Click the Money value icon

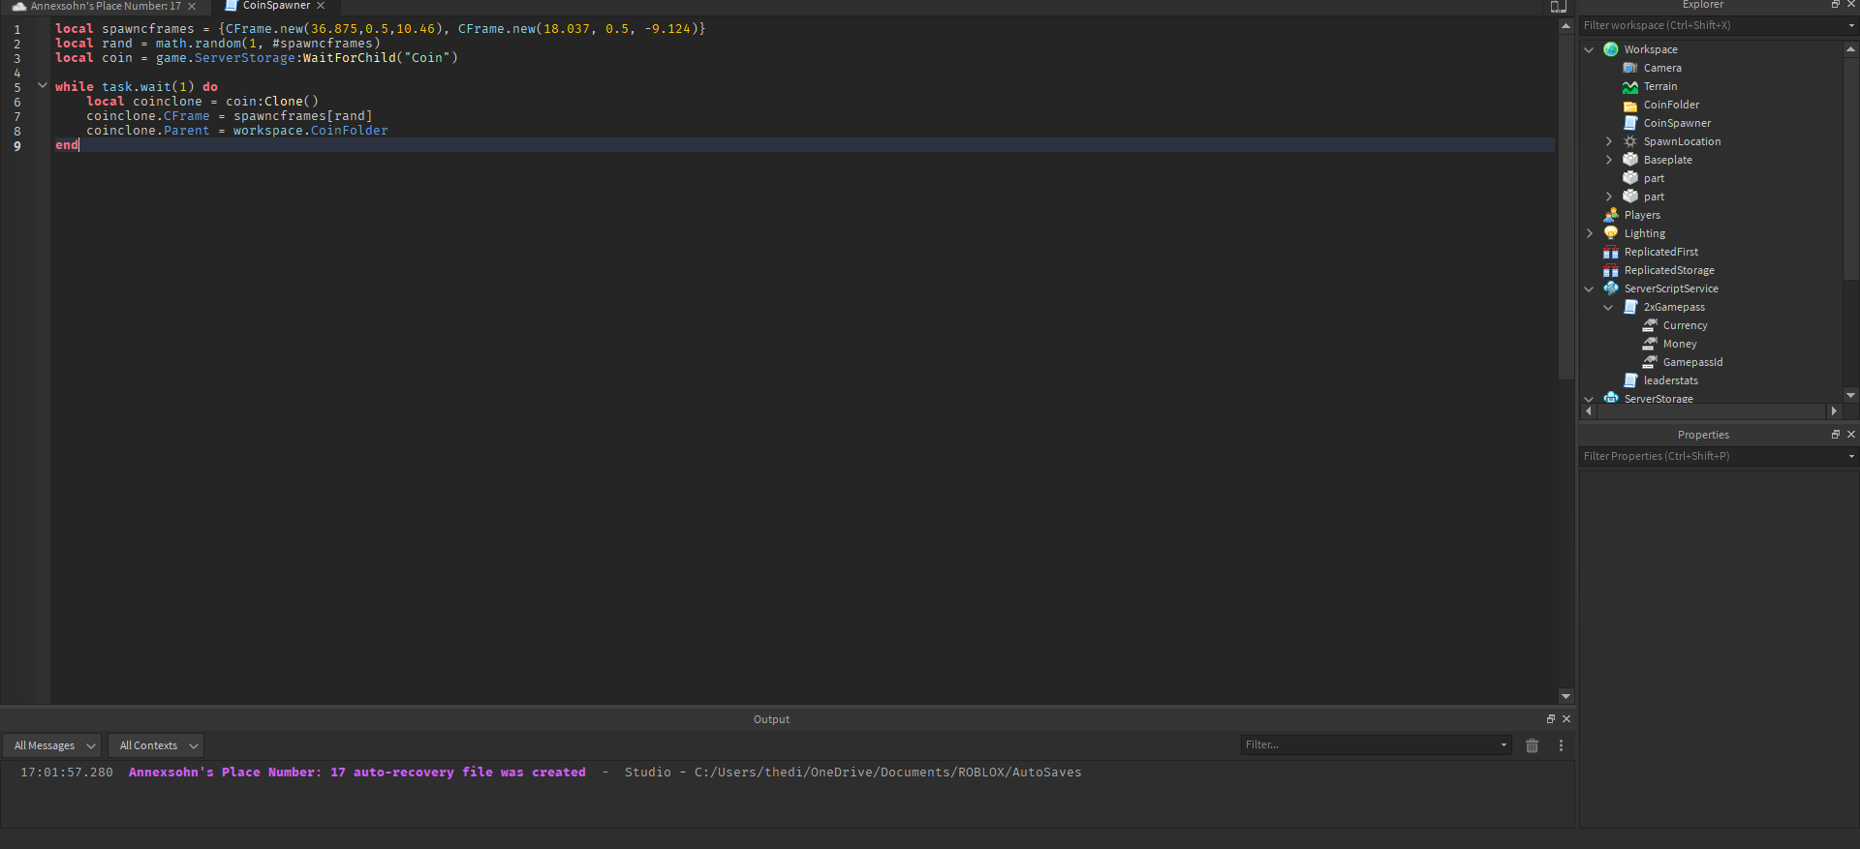(1650, 344)
